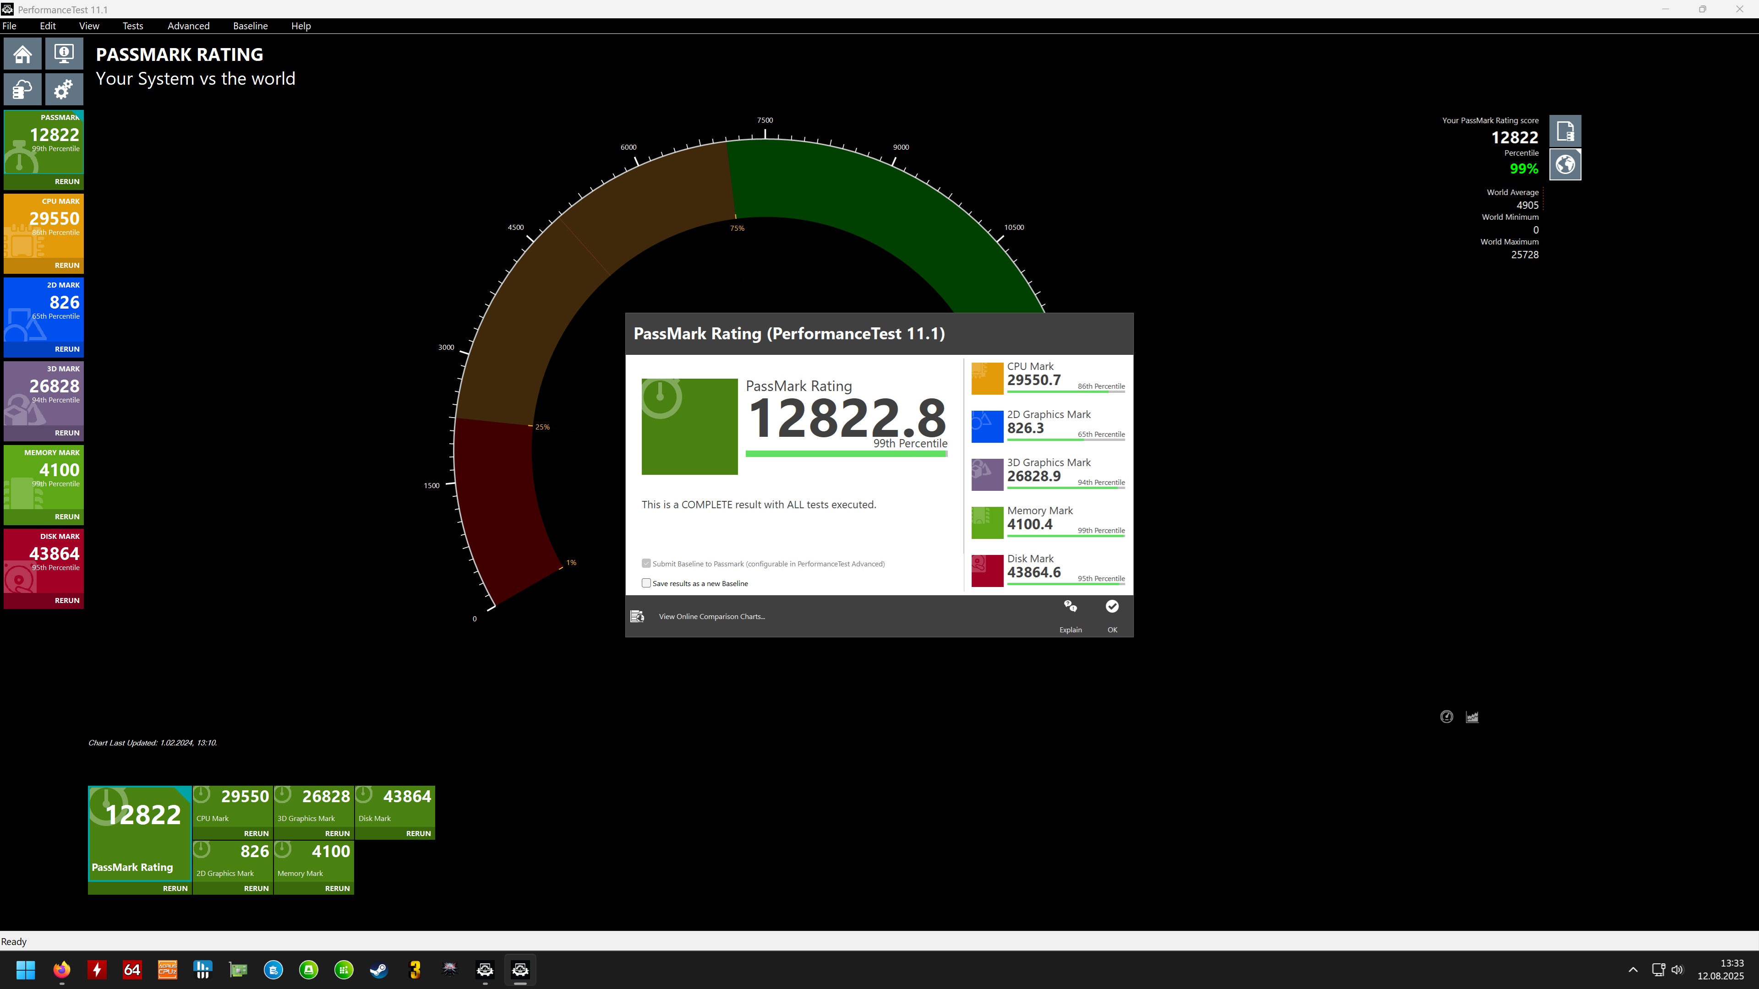Toggle Submit Baseline to Passmark checkbox

click(x=646, y=563)
